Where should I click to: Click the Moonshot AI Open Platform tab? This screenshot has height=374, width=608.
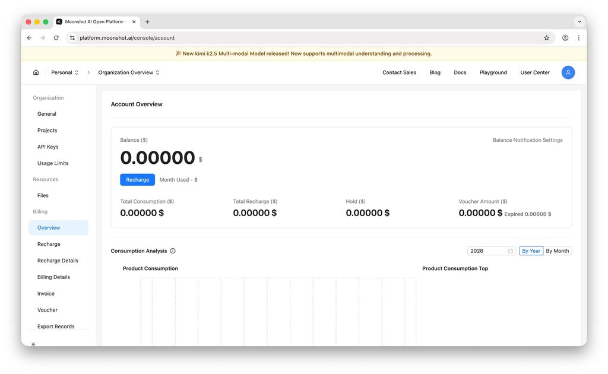97,22
